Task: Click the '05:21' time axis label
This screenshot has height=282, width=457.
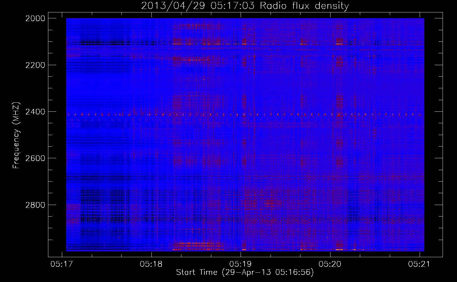Action: (419, 264)
